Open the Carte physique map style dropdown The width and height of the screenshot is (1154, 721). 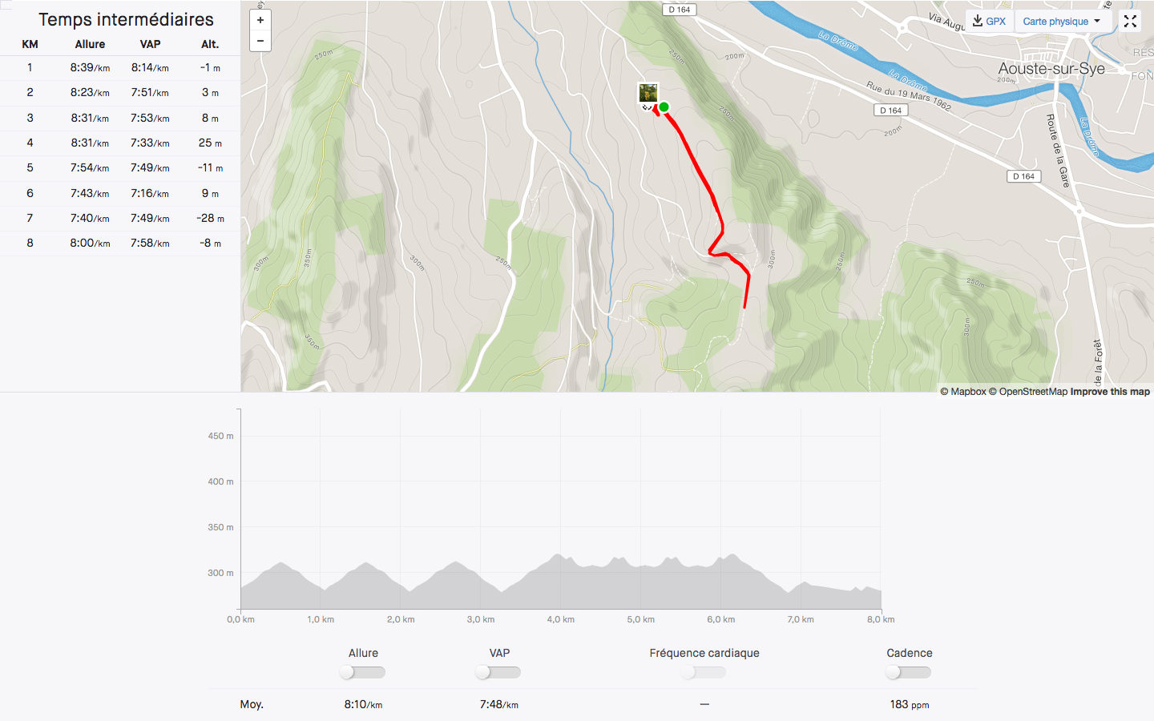[x=1063, y=22]
